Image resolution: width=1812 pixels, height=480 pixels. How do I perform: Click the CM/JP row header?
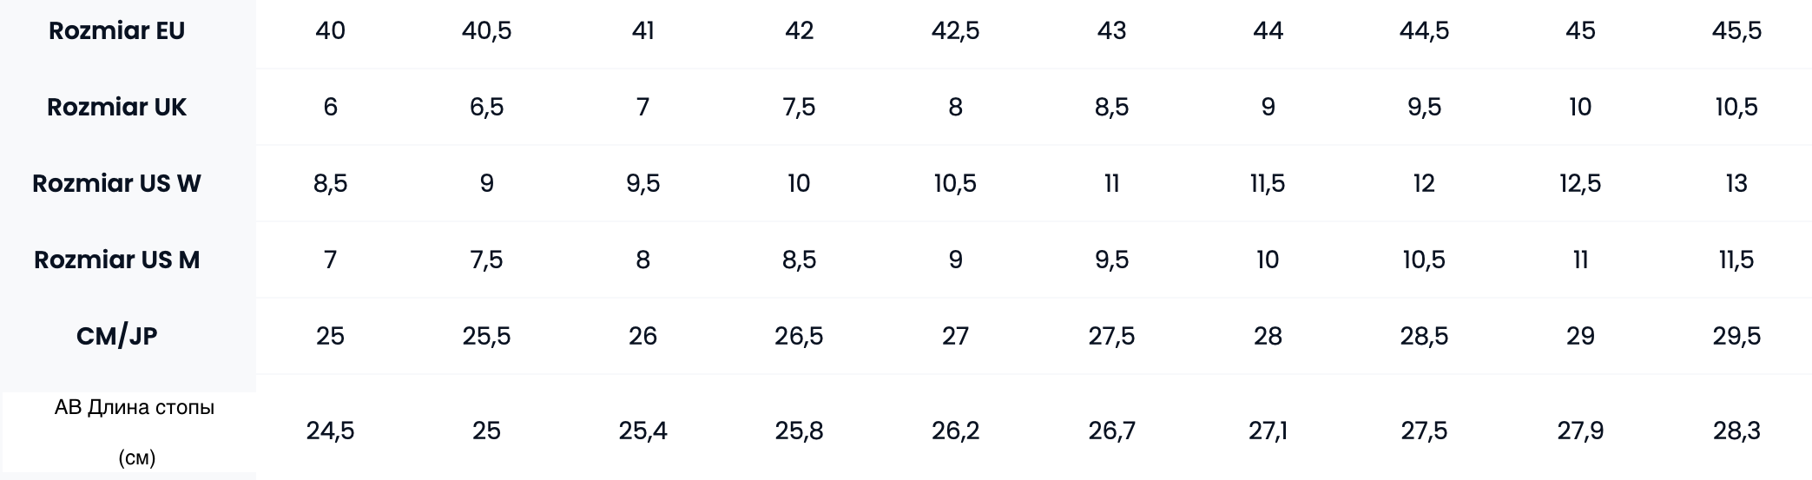116,337
